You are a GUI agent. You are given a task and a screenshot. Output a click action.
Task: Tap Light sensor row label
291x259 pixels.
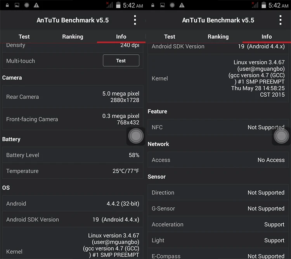tap(158, 240)
